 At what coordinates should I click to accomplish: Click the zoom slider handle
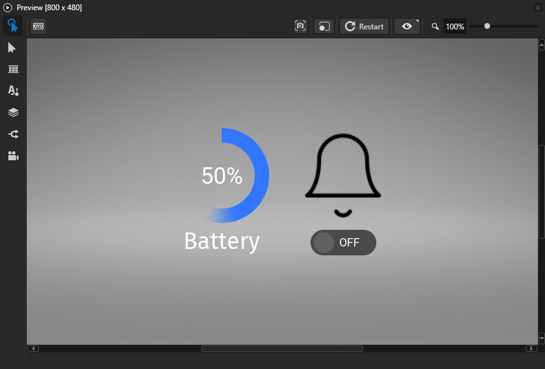click(x=487, y=26)
